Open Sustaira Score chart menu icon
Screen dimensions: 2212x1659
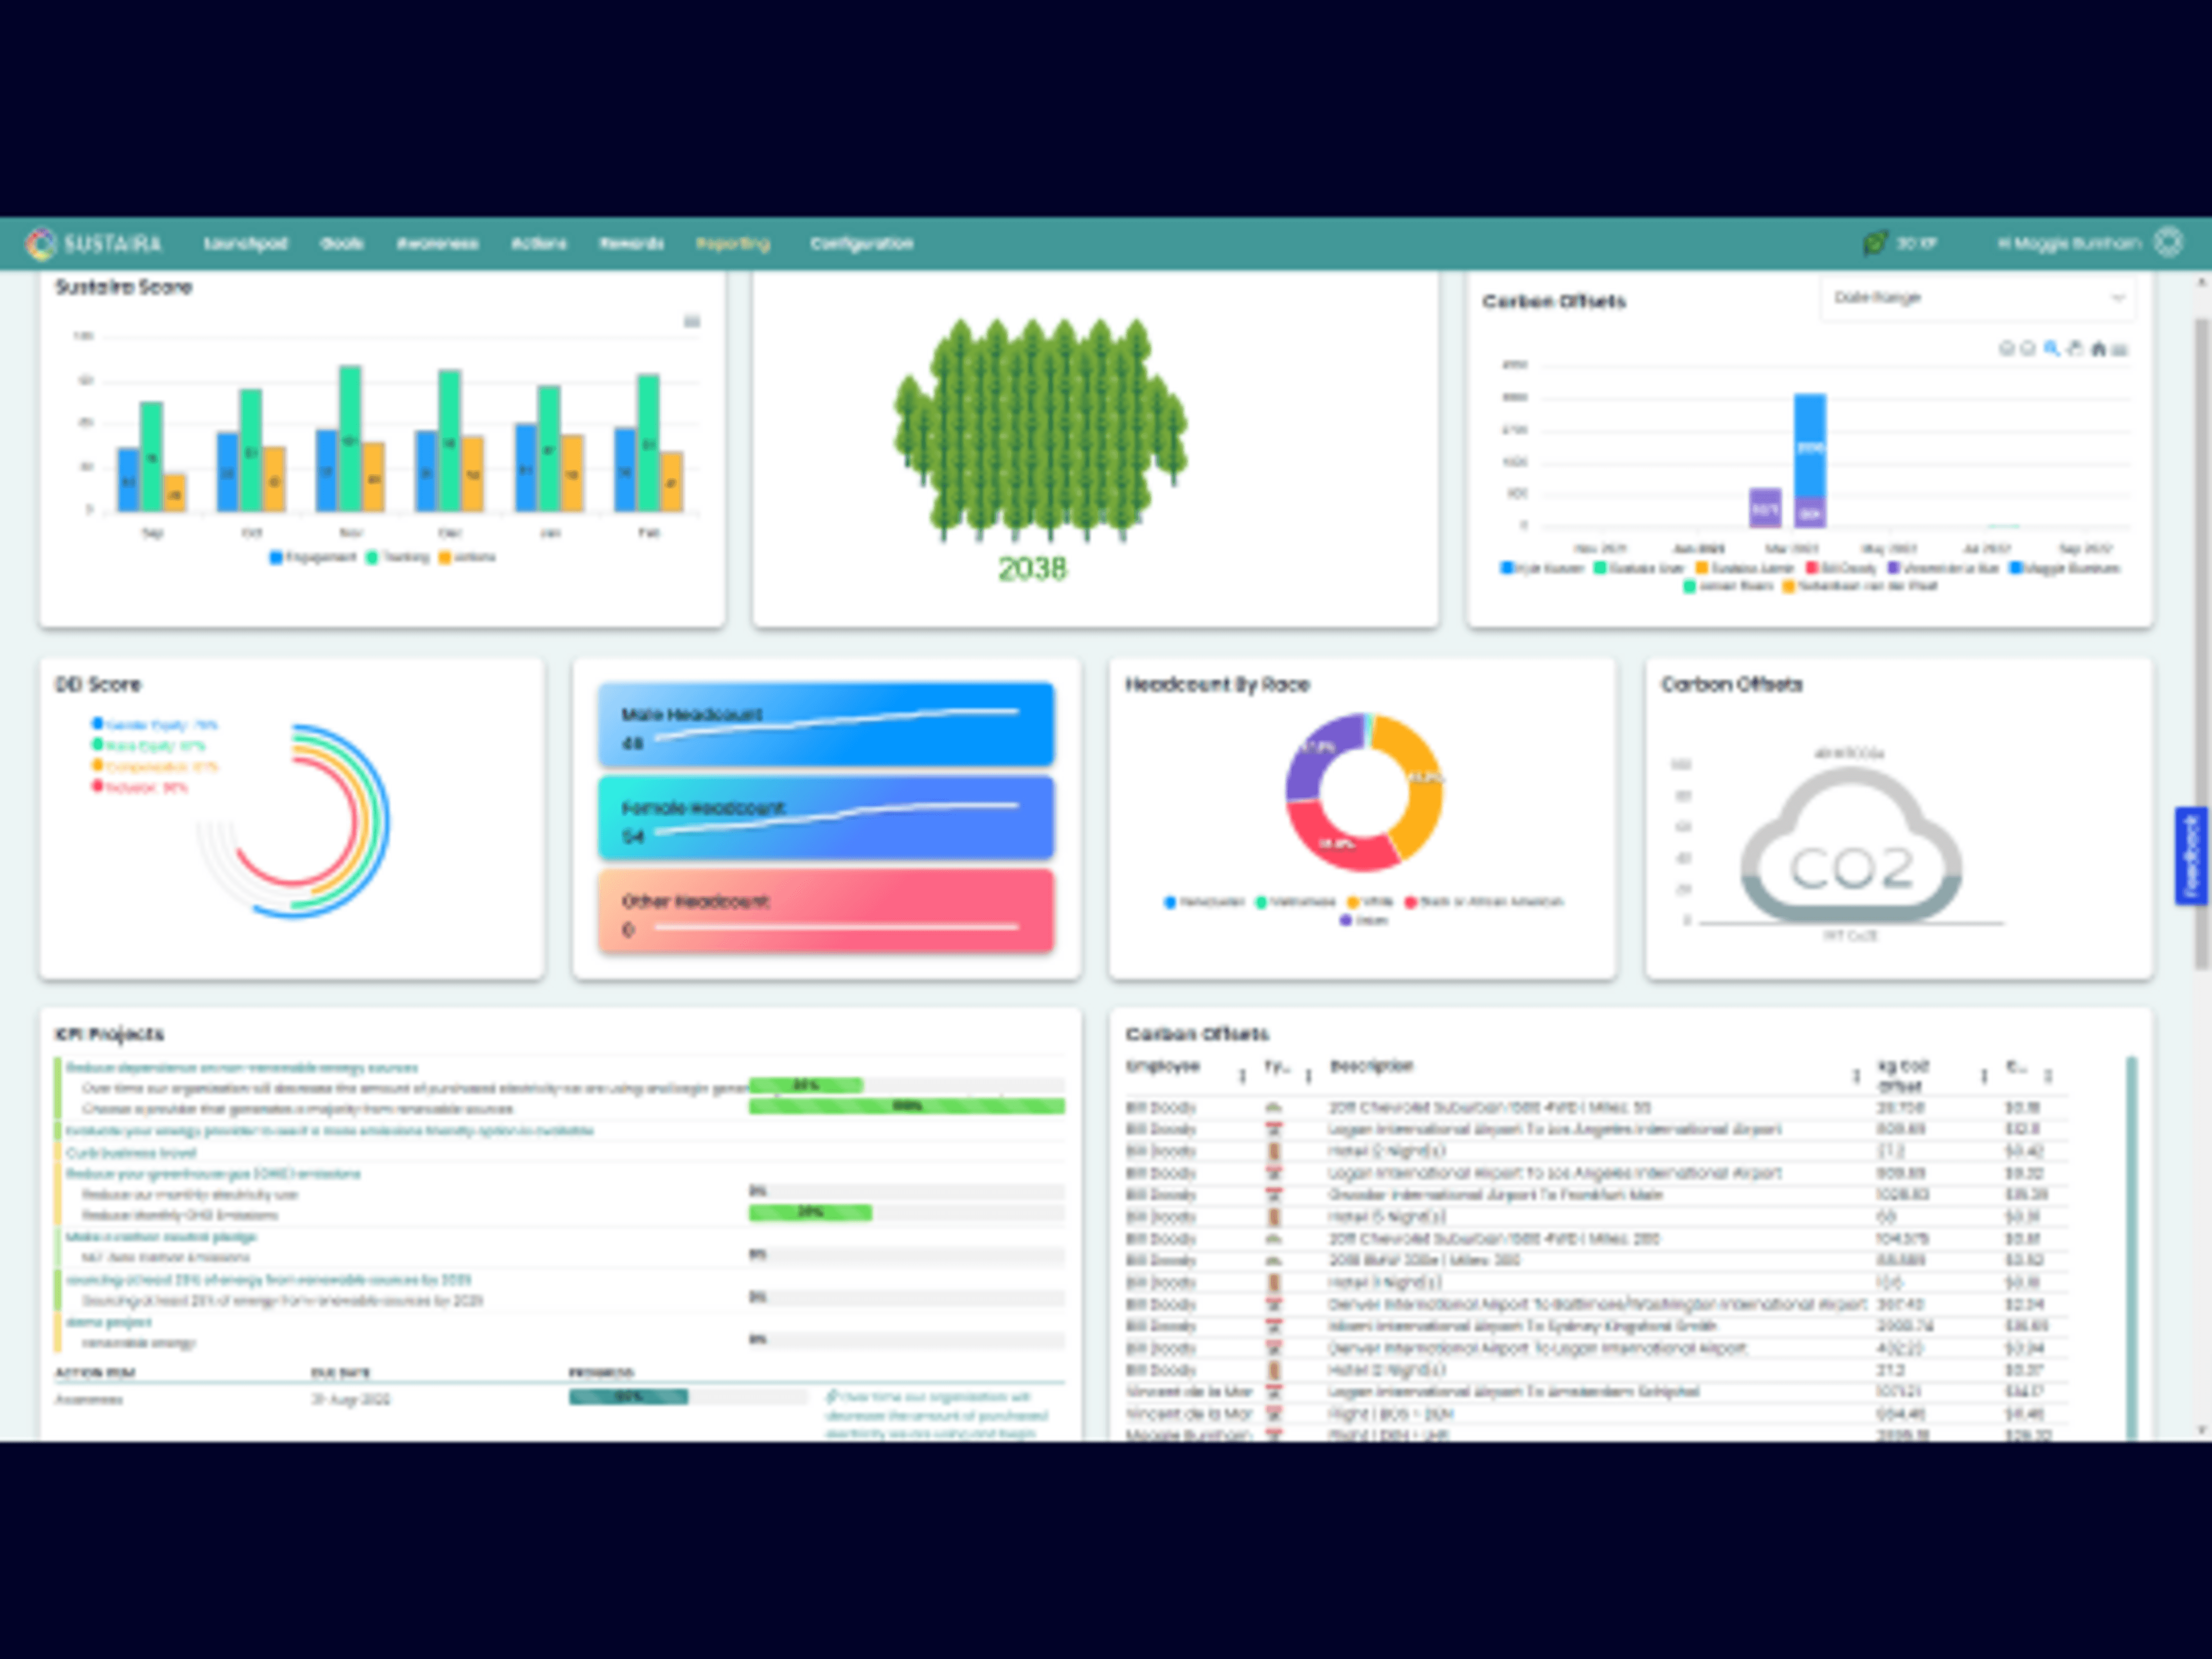pos(691,321)
